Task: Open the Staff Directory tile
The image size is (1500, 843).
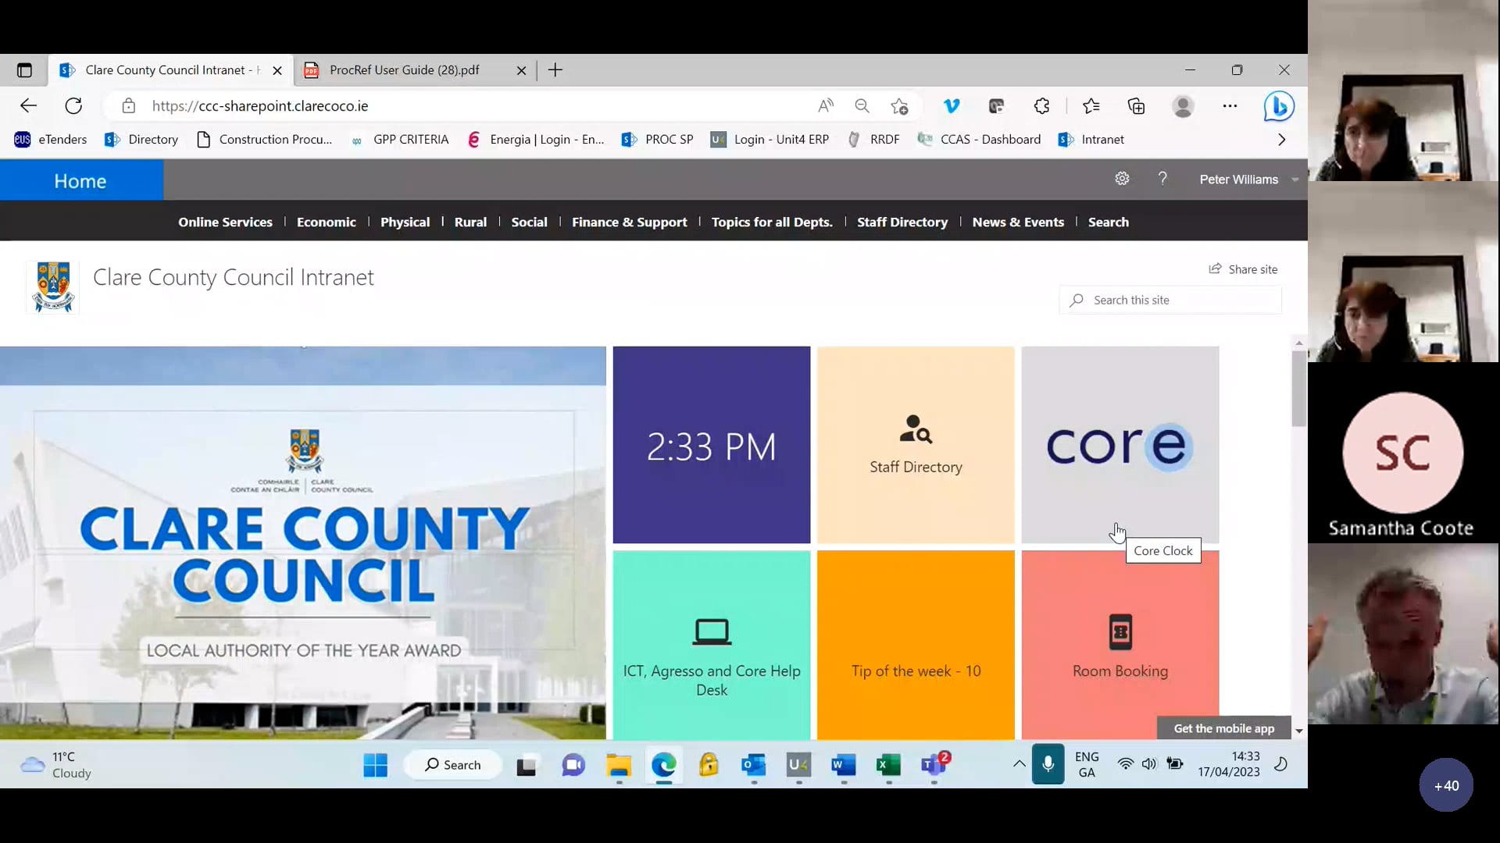Action: (916, 445)
